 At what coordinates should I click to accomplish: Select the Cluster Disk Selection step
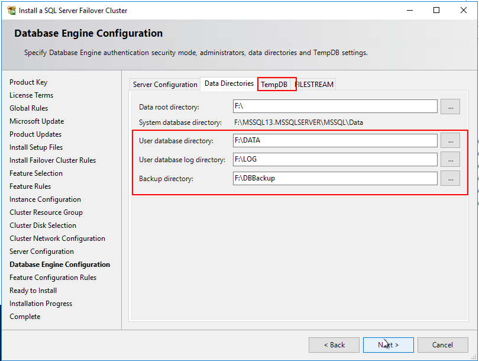click(43, 225)
